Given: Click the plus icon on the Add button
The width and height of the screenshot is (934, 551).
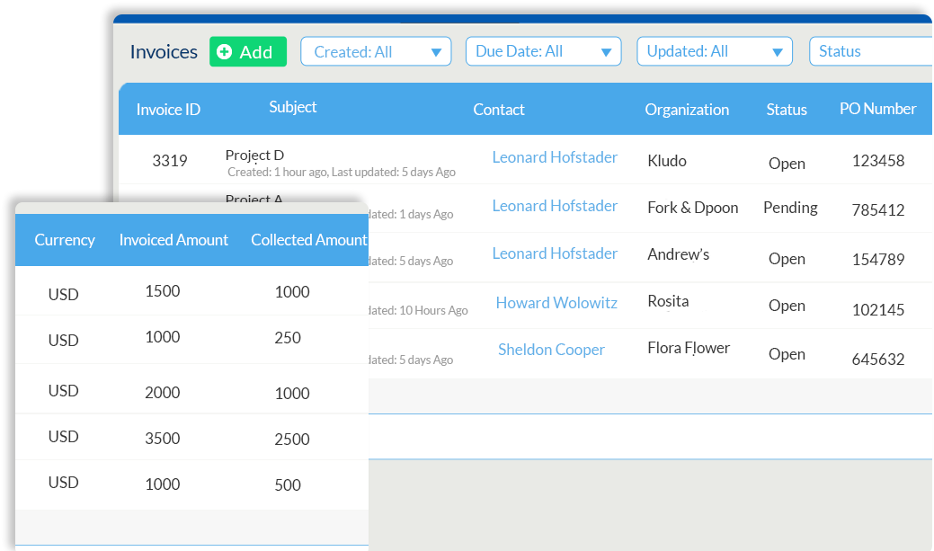Looking at the screenshot, I should coord(223,51).
